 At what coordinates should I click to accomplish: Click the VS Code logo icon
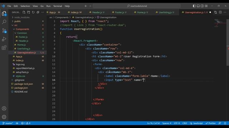(x=3, y=6)
